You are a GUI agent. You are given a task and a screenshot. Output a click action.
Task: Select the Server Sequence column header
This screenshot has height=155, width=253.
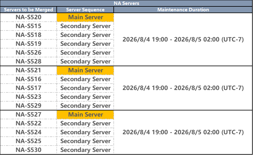[x=85, y=10]
